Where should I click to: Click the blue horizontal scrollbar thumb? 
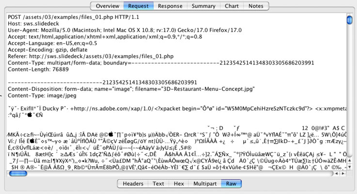pos(20,173)
